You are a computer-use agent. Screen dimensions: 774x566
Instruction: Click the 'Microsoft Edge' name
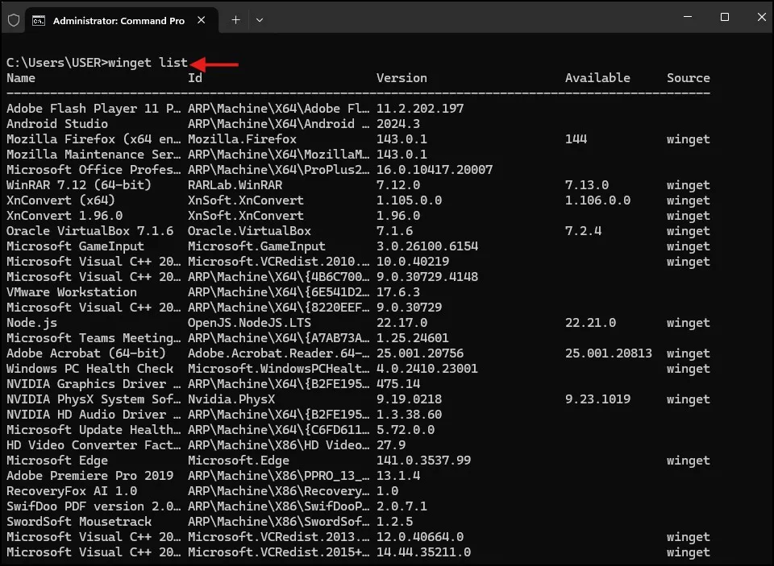(57, 460)
